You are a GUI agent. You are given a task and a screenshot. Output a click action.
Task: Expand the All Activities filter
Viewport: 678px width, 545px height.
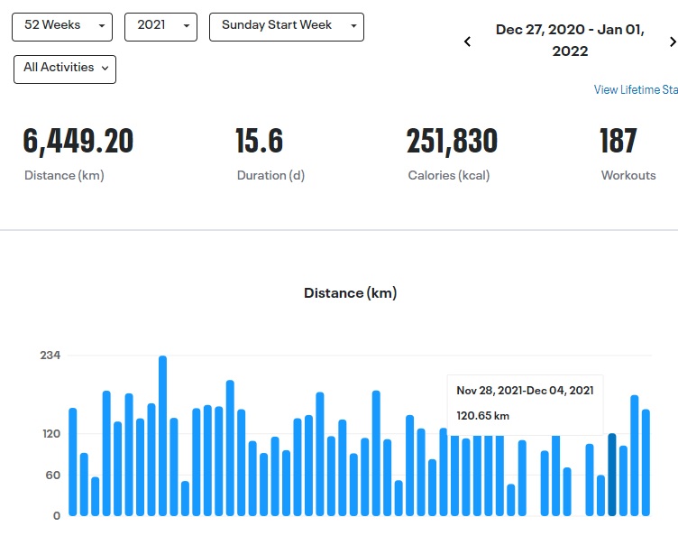coord(65,69)
